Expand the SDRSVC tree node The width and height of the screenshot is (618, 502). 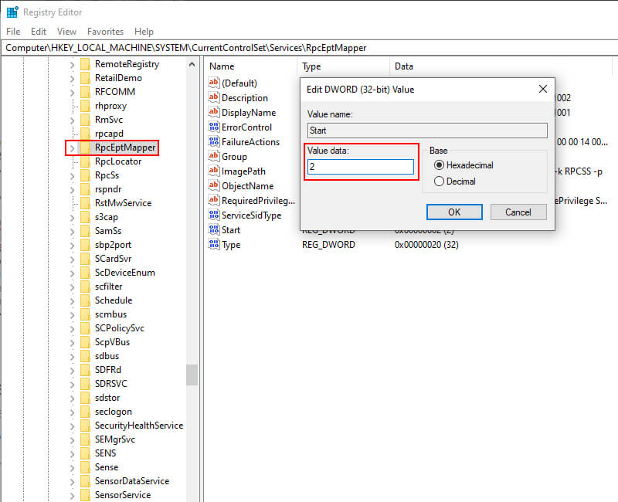(x=72, y=384)
